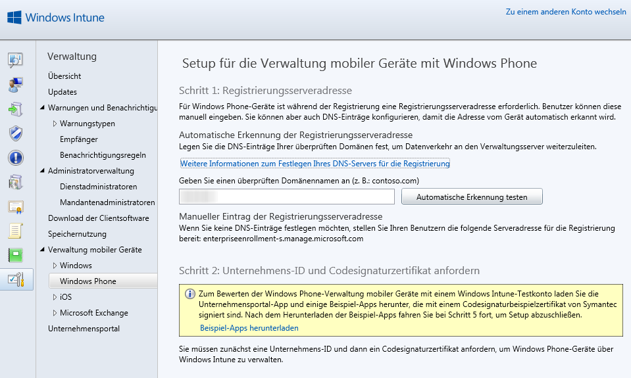This screenshot has height=378, width=631.
Task: Open the Updates workspace icon in sidebar
Action: tap(16, 109)
